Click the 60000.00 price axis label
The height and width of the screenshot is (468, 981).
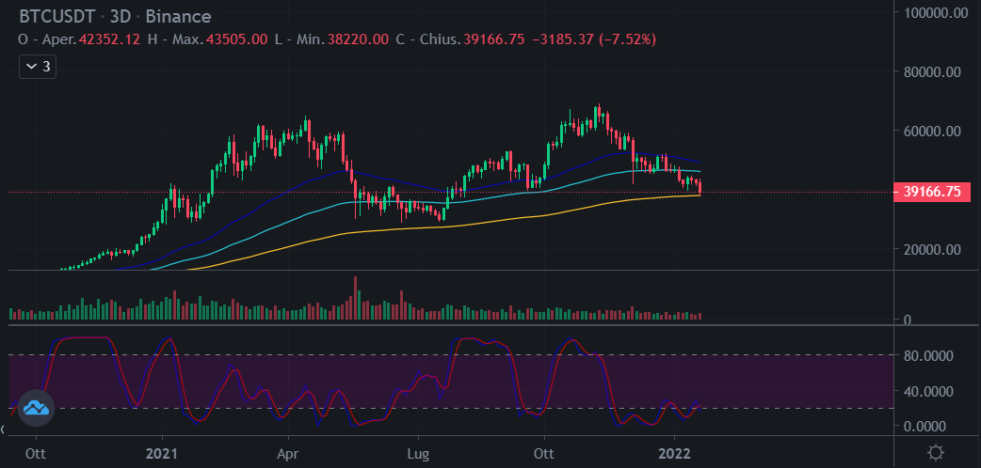pos(932,132)
